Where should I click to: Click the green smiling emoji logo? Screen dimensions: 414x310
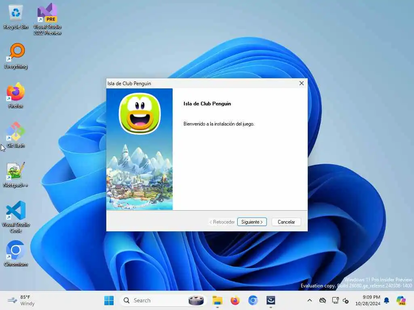139,113
